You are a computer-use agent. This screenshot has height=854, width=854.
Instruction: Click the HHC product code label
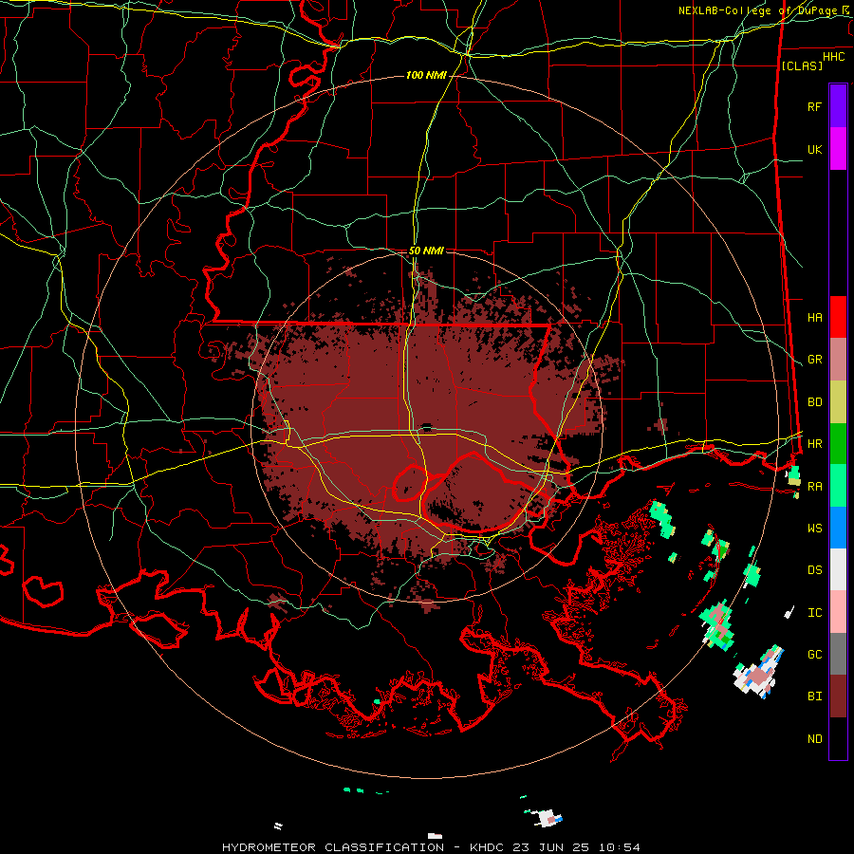click(833, 57)
